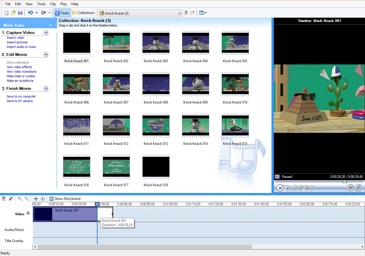Expand the Video track in the timeline
The image size is (365, 256).
click(x=28, y=213)
